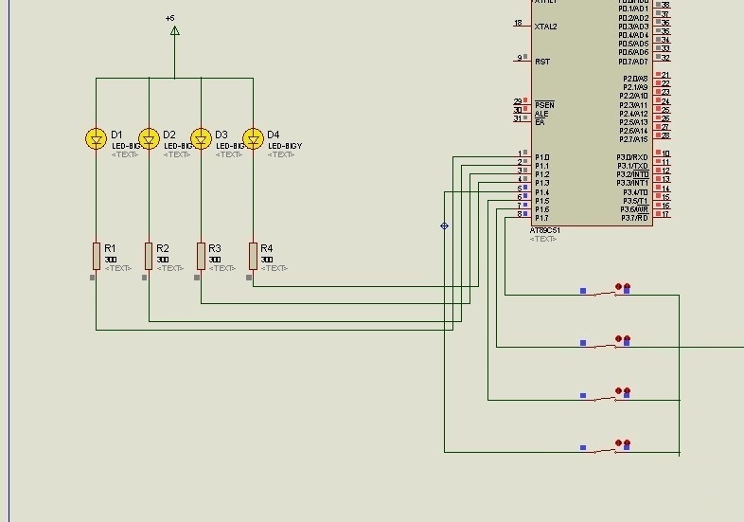Click the blue origin marker on the P1.4 wire

[x=445, y=226]
